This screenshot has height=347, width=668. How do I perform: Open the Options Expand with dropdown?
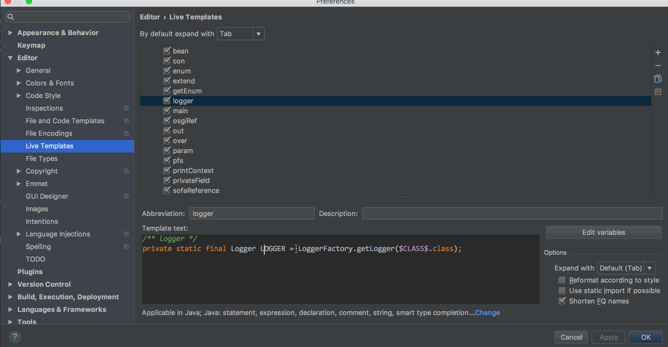(626, 268)
